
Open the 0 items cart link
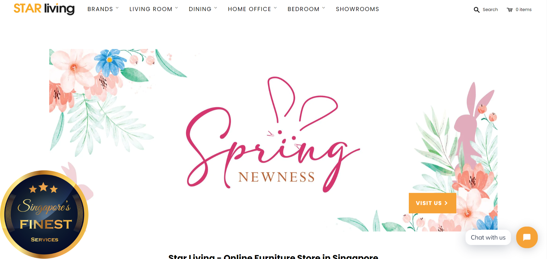tap(524, 9)
